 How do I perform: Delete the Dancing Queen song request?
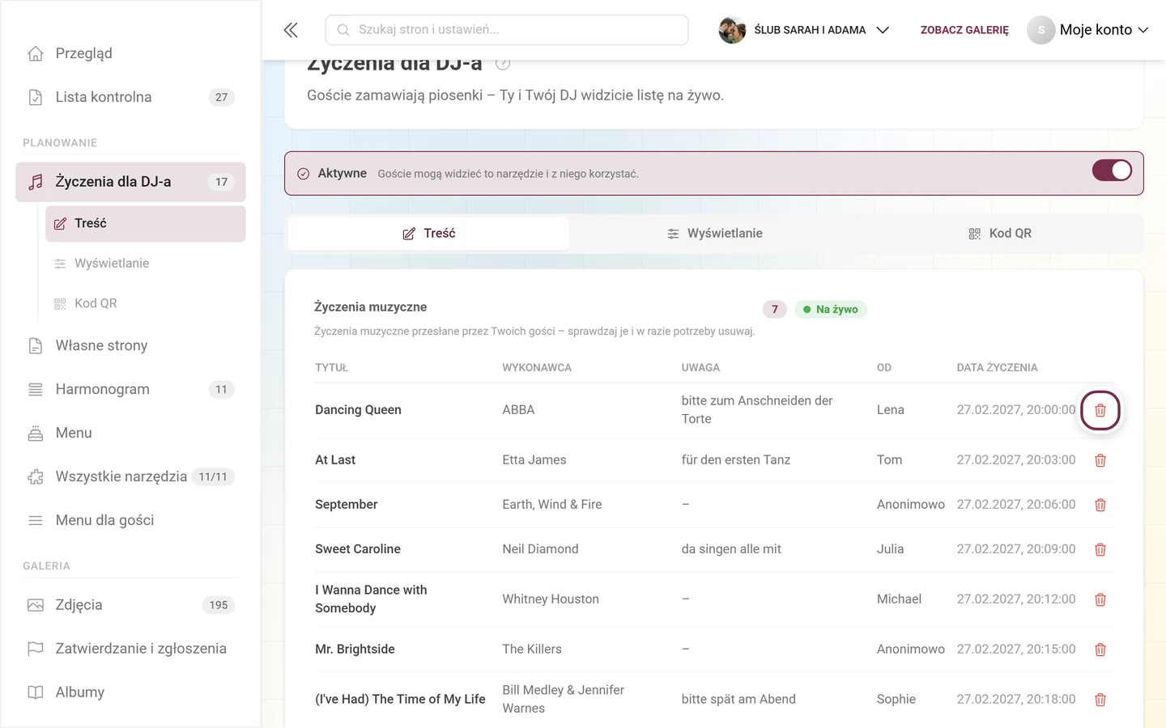click(1100, 410)
